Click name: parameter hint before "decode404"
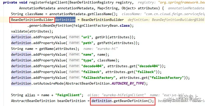This screenshot has height=106, width=205. tap(74, 66)
